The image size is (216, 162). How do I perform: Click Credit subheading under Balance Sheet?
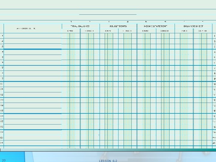[202, 31]
